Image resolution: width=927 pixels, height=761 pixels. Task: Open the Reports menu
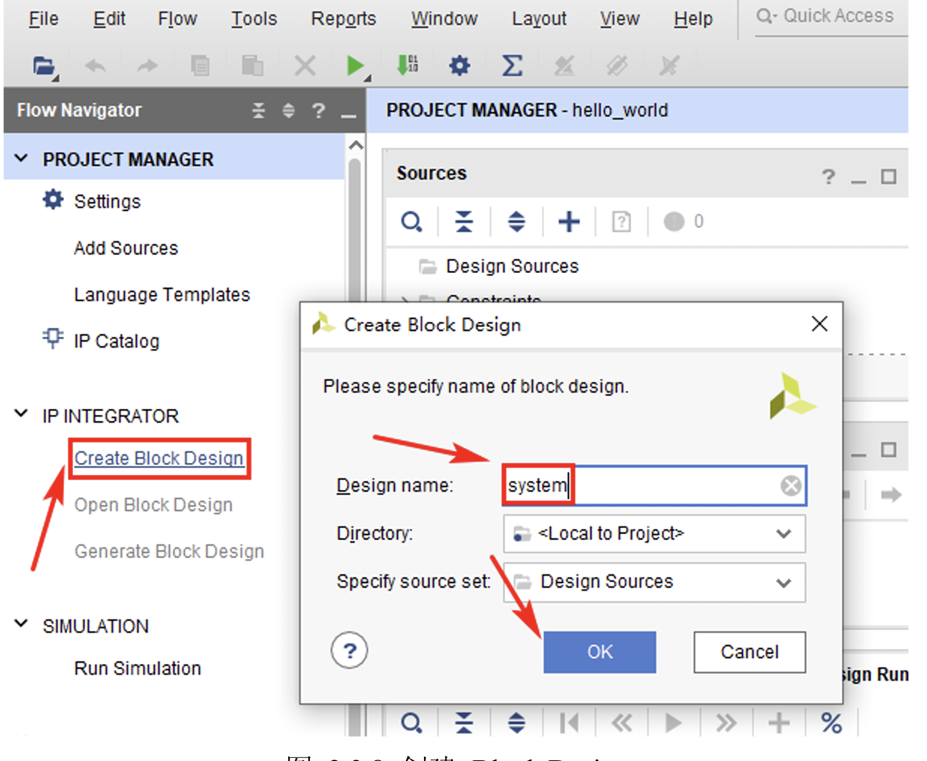coord(344,19)
